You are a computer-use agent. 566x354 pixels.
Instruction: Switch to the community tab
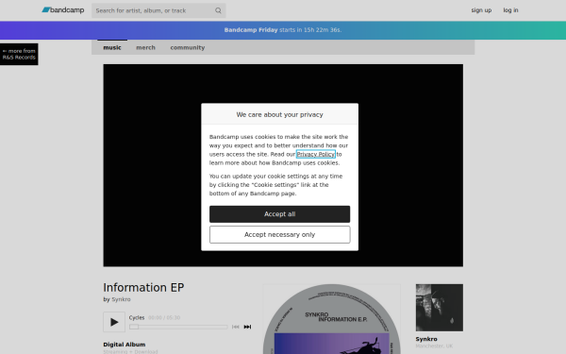188,47
